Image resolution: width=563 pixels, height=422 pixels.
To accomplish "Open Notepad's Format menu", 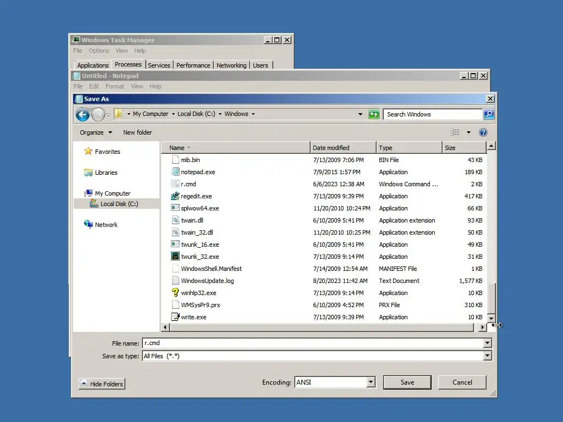I will [115, 86].
